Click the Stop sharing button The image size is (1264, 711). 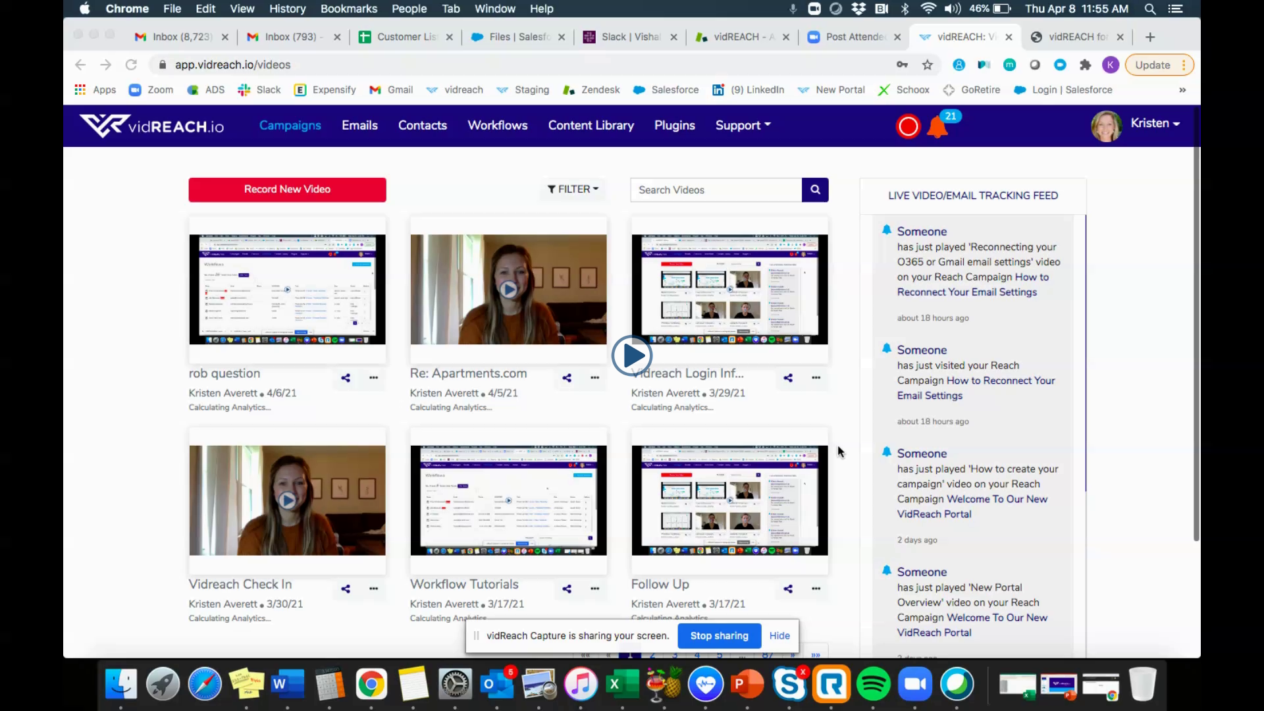pos(719,636)
